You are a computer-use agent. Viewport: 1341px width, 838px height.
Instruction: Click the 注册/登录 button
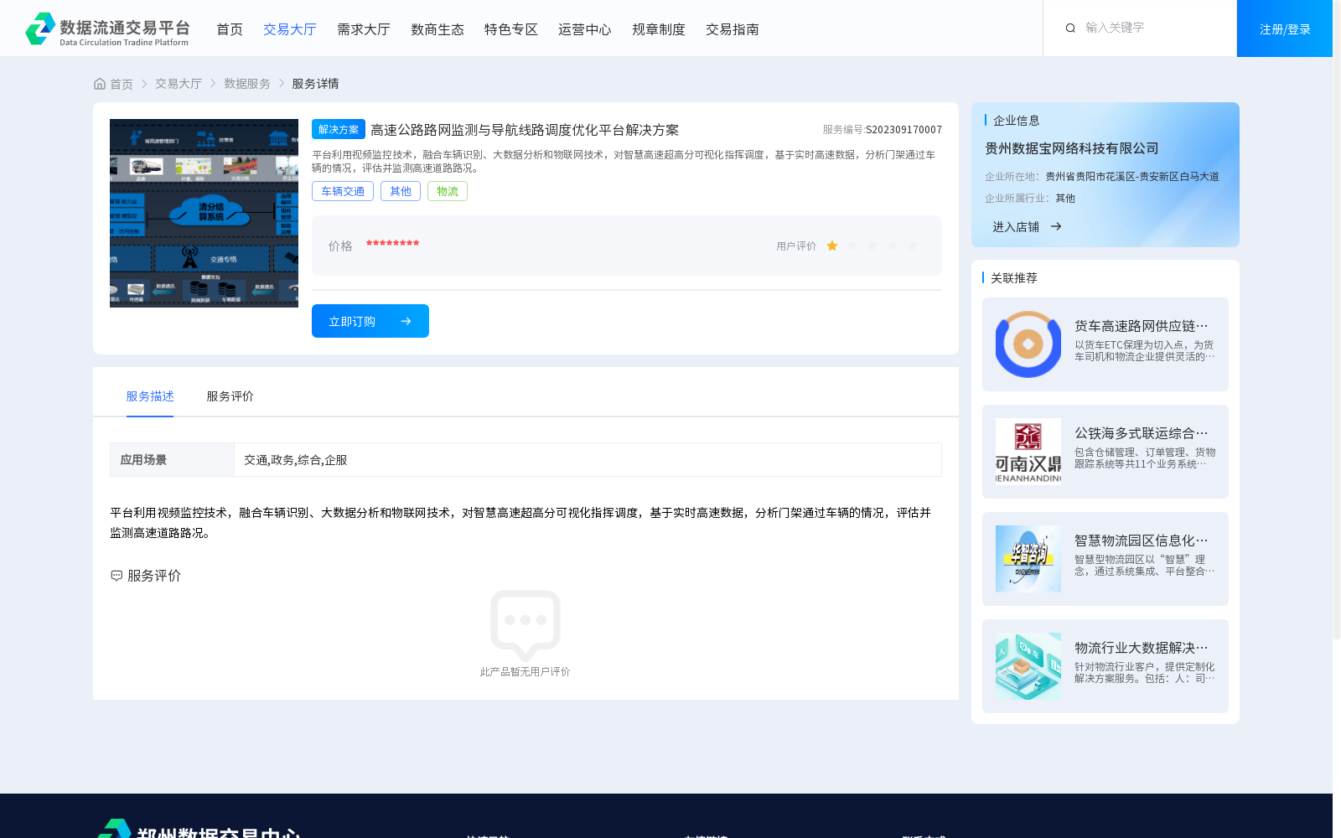(x=1285, y=28)
